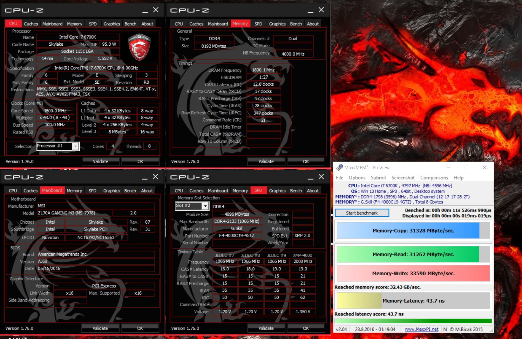Minimize the MaxxMEM PreView window
522x339 pixels.
pos(449,167)
